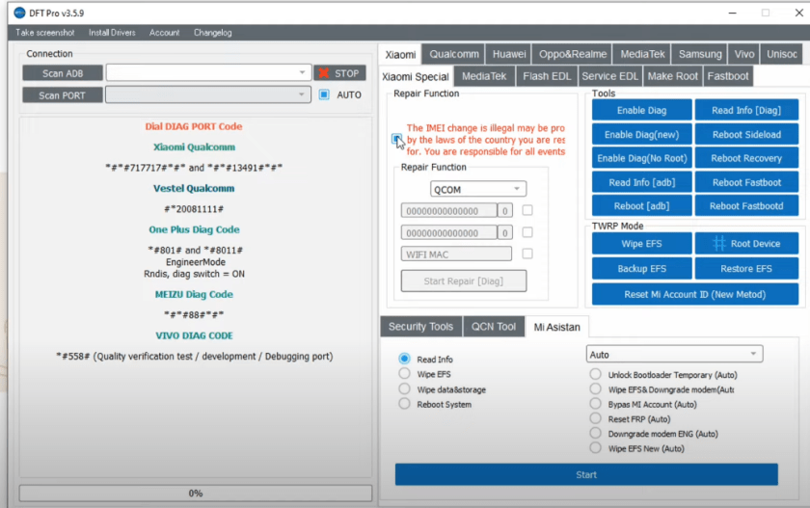Open the Changelog menu
Viewport: 810px width, 508px height.
pos(213,33)
